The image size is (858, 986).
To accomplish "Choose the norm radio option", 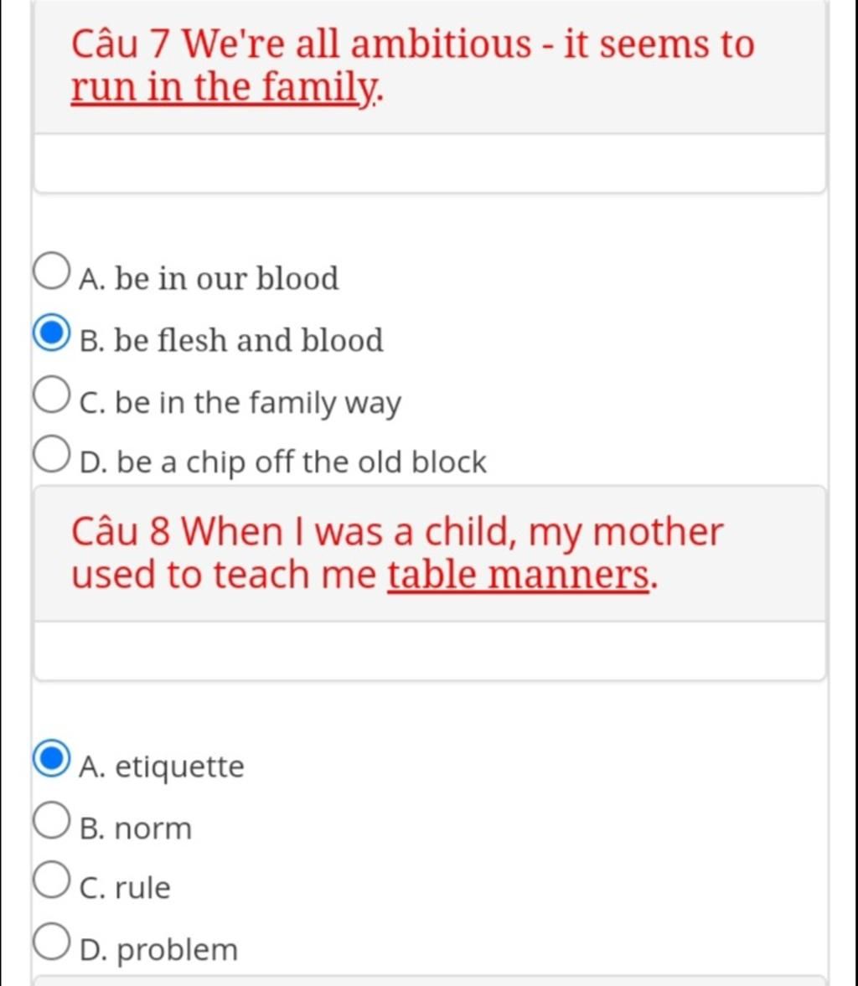I will coord(51,820).
